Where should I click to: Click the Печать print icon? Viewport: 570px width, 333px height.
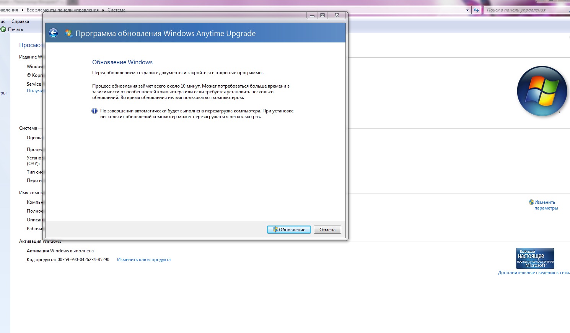[x=3, y=29]
